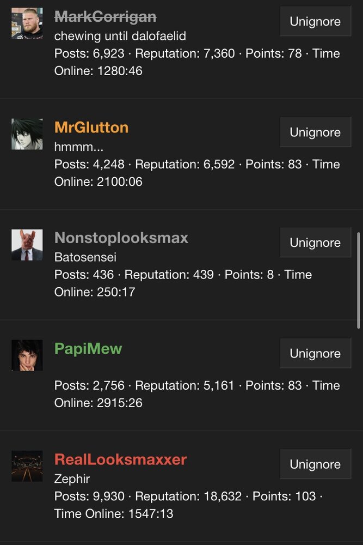Open the red RealLooksmaxxer username link

click(120, 459)
